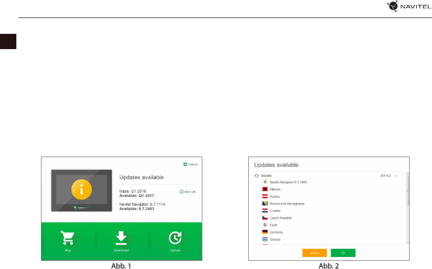Screen dimensions: 432x269
Task: Click the Ok button
Action: tap(343, 253)
